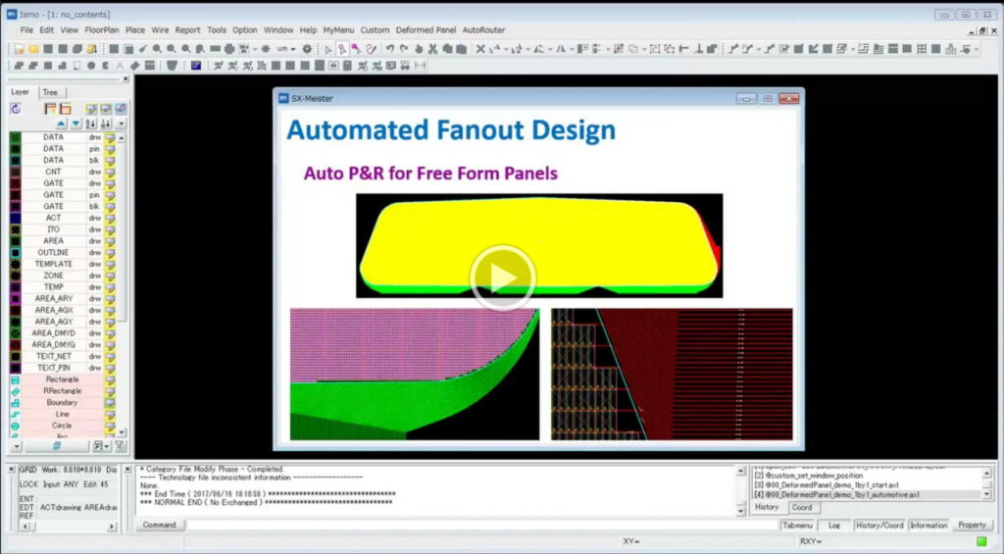
Task: Click the GATE drw layer color swatch
Action: coord(16,183)
